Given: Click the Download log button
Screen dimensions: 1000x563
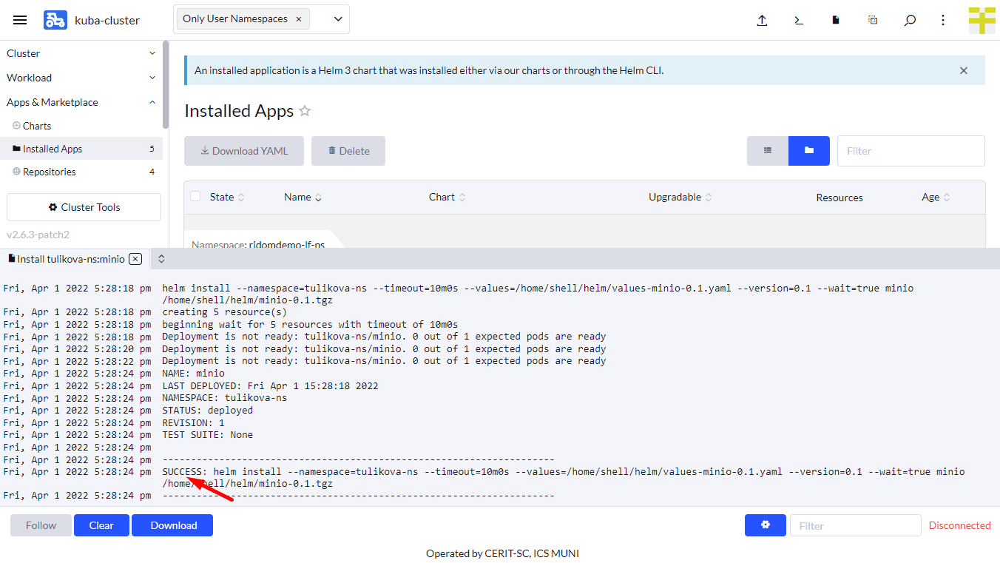Looking at the screenshot, I should (172, 525).
